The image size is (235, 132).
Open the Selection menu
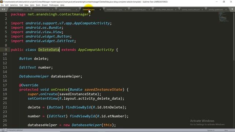coord(14,5)
